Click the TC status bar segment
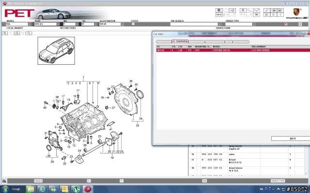 click(x=122, y=181)
